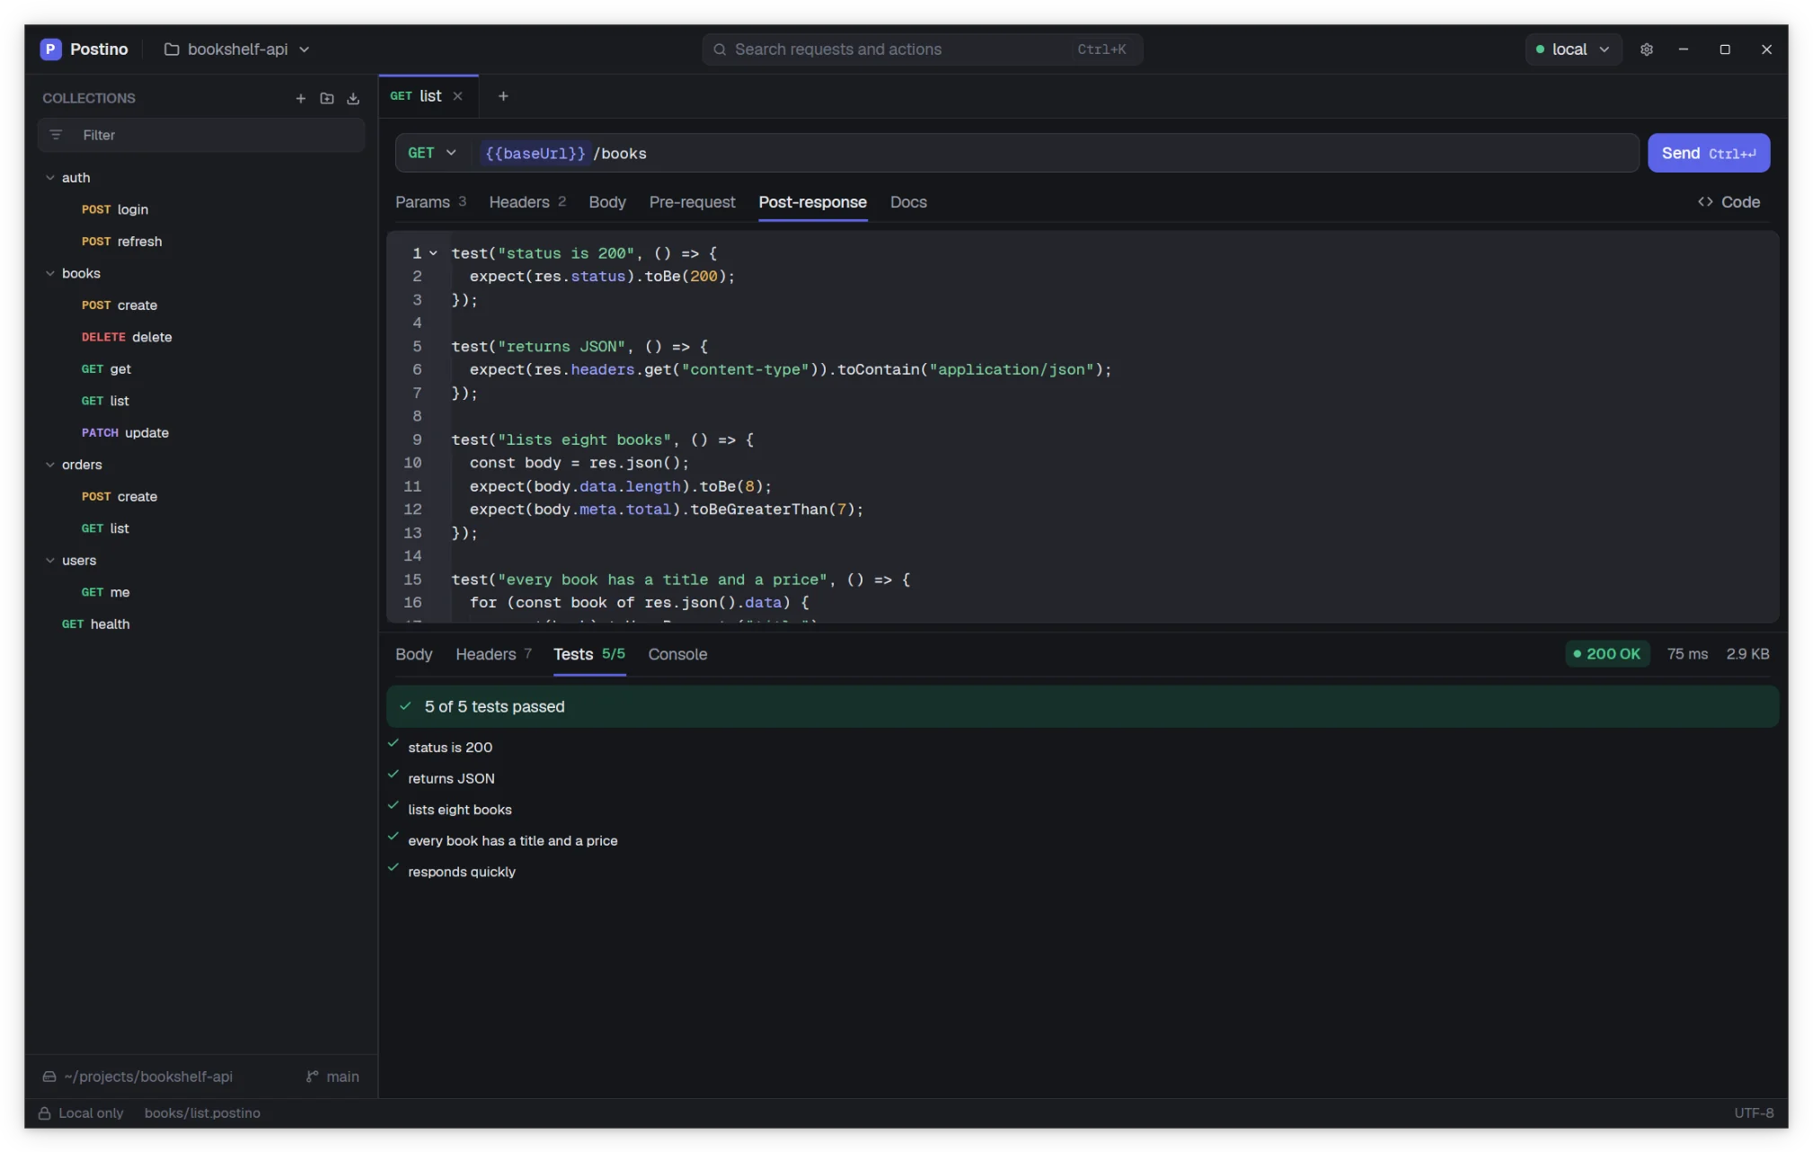Viewport: 1813px width, 1152px height.
Task: Collapse the users folder
Action: click(x=50, y=560)
